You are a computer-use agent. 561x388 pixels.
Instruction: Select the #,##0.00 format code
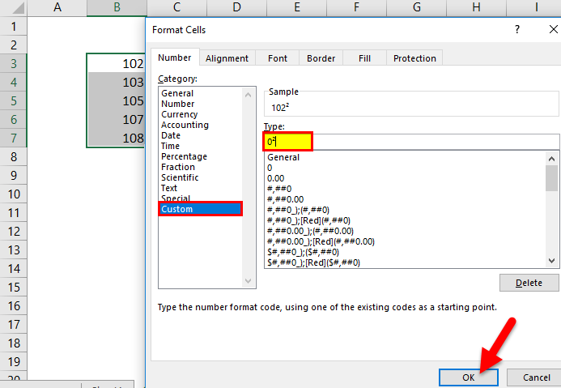point(285,199)
